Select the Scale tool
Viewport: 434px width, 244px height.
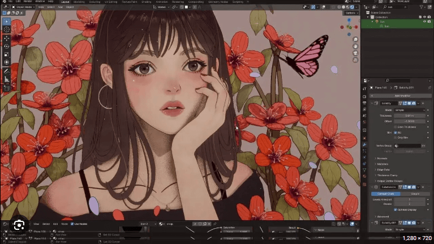coord(7,54)
